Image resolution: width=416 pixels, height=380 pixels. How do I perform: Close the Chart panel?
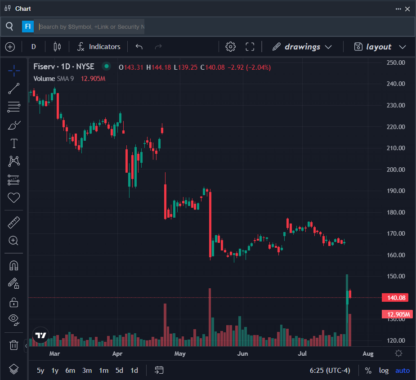point(407,9)
